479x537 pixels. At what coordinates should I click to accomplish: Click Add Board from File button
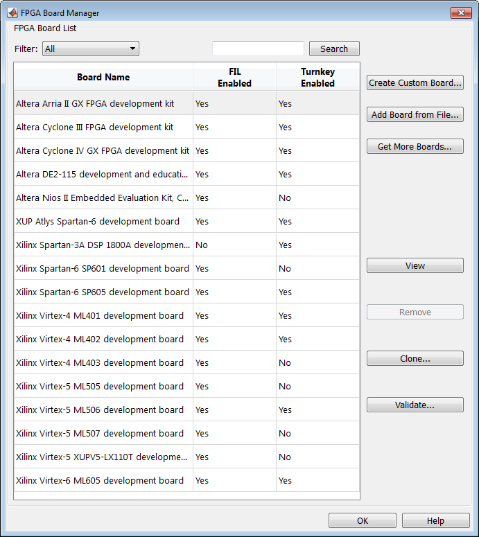415,115
